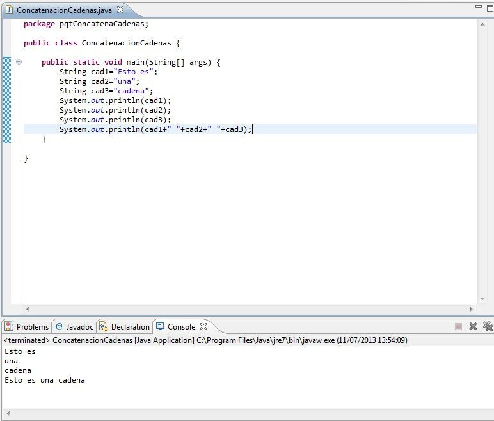Click the Java file icon in editor tab

9,10
